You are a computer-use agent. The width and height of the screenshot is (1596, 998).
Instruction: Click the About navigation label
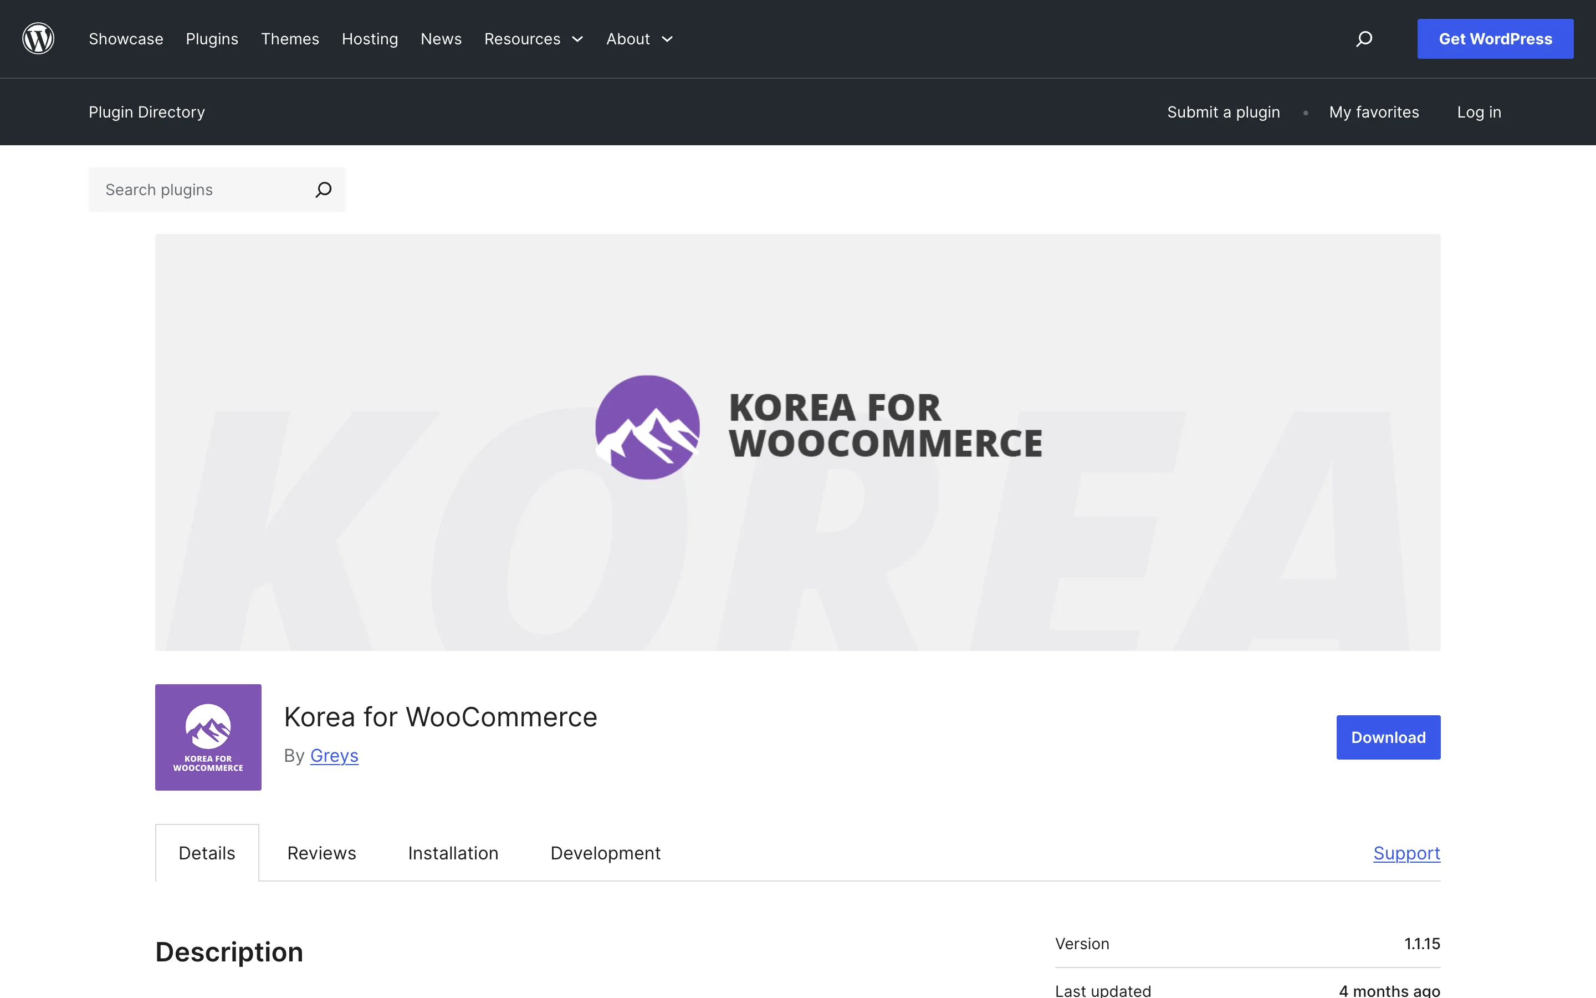click(x=628, y=39)
